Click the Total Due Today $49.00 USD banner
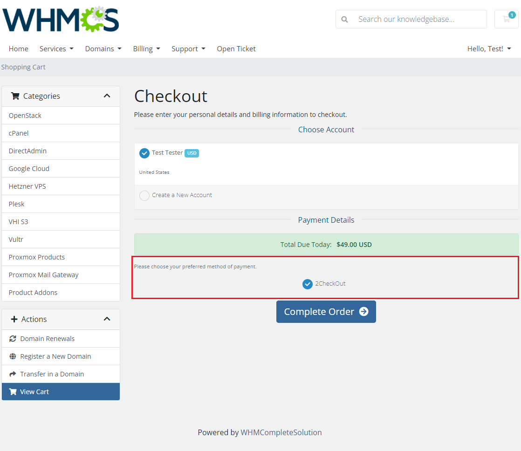The width and height of the screenshot is (521, 451). [326, 245]
